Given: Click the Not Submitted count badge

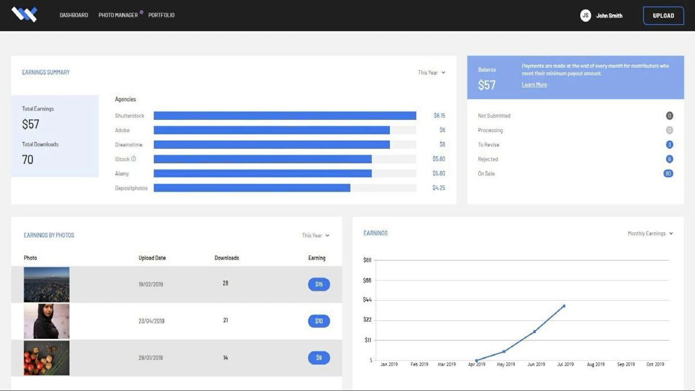Looking at the screenshot, I should (x=670, y=116).
